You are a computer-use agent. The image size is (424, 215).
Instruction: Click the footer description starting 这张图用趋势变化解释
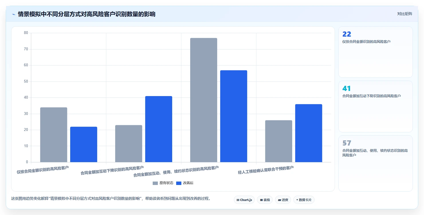(x=111, y=198)
